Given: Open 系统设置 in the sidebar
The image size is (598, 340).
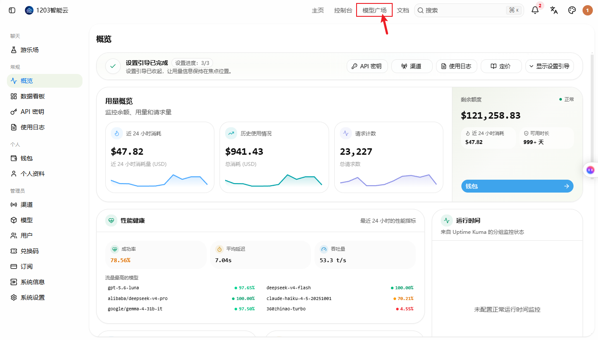Looking at the screenshot, I should tap(45, 297).
